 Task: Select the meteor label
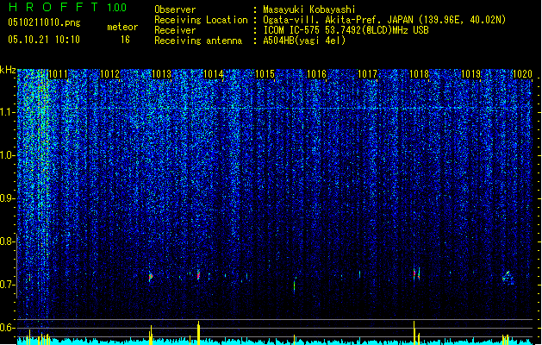[122, 27]
